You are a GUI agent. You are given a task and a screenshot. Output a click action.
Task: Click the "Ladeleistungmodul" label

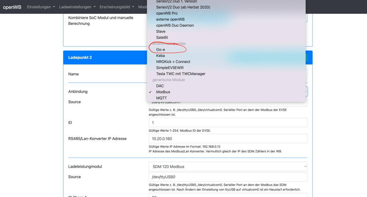tap(85, 167)
